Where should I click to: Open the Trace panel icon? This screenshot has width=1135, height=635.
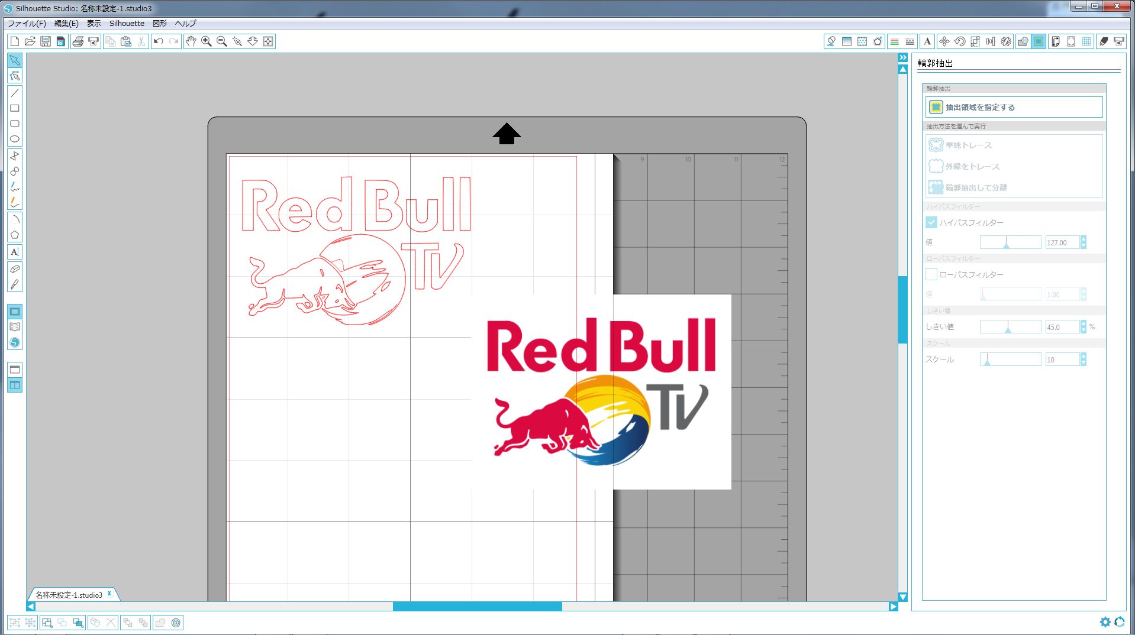point(1039,41)
